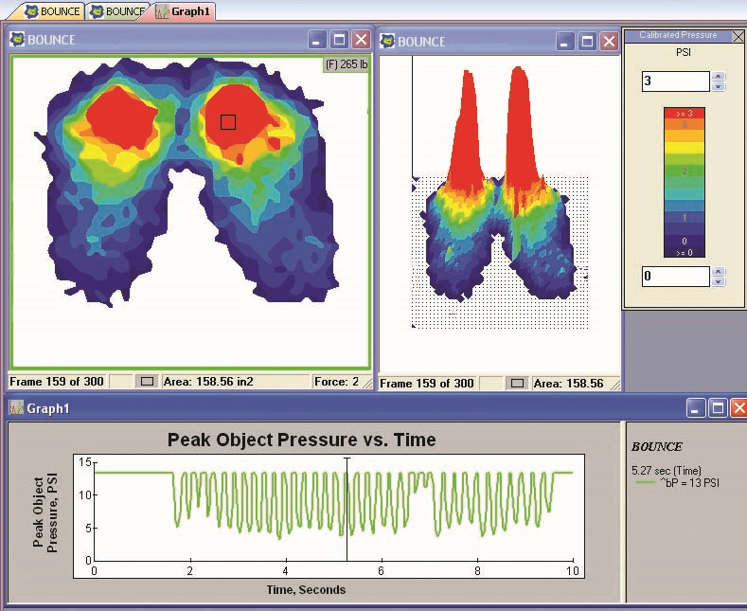Screen dimensions: 747x611
Task: Click Area: 158.56 in 3D window status bar
Action: pyautogui.click(x=568, y=384)
